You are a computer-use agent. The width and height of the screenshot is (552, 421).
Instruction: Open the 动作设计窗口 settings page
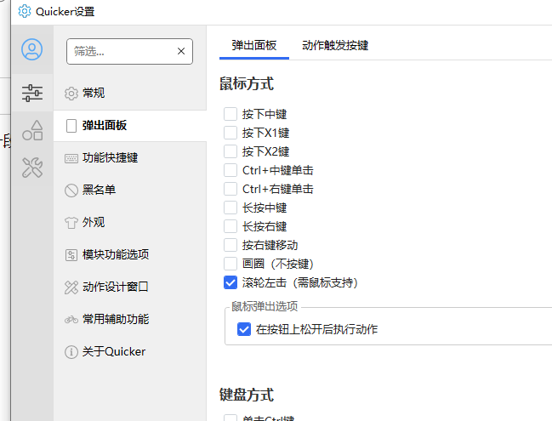(130, 287)
